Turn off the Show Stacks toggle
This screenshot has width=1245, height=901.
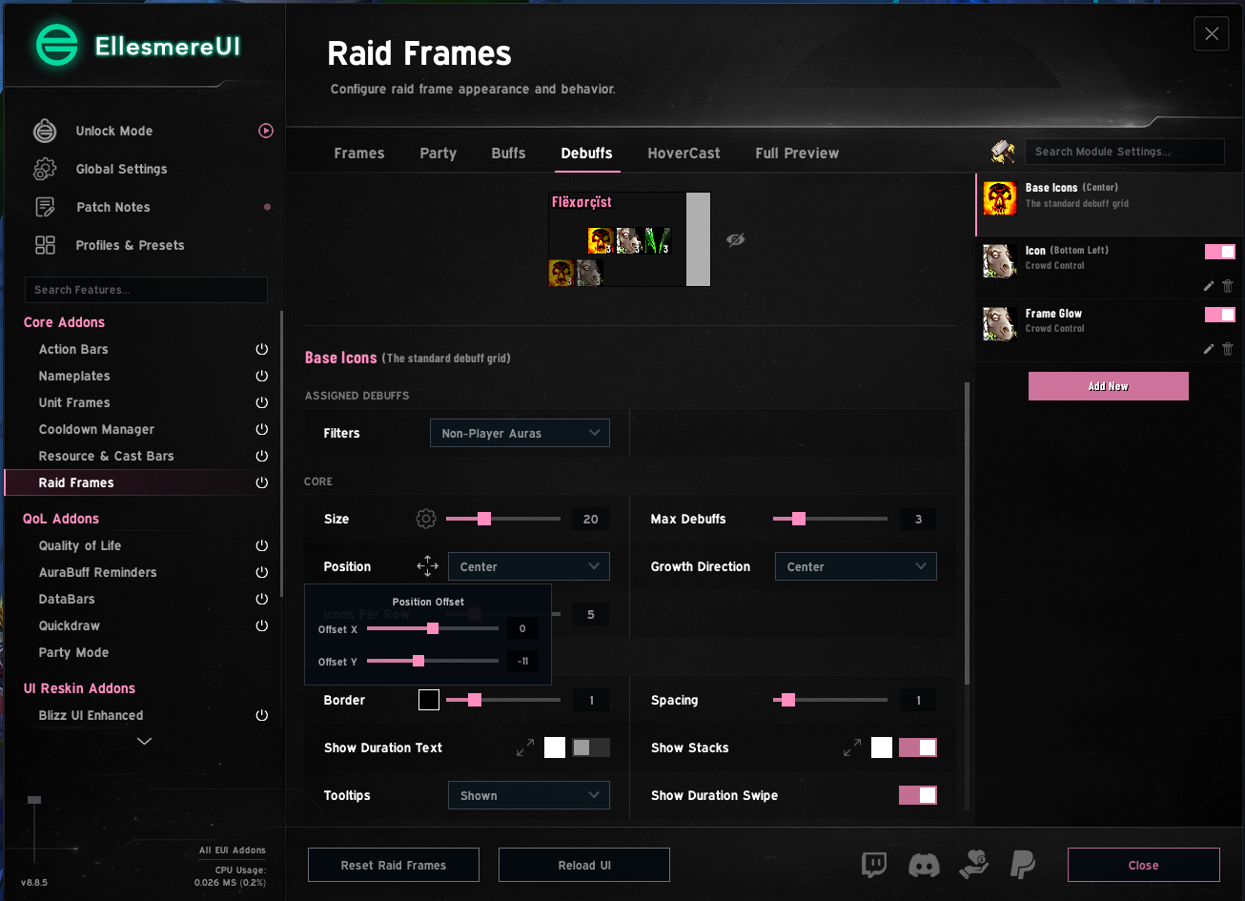click(x=918, y=748)
